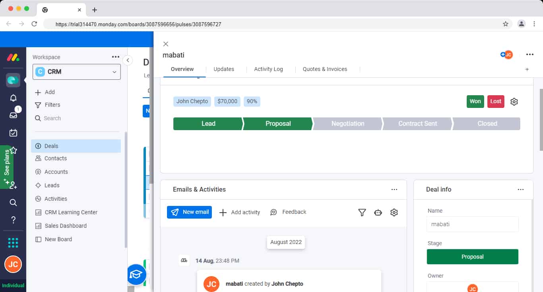This screenshot has height=292, width=543.
Task: Mark the deal as Won
Action: click(x=475, y=101)
